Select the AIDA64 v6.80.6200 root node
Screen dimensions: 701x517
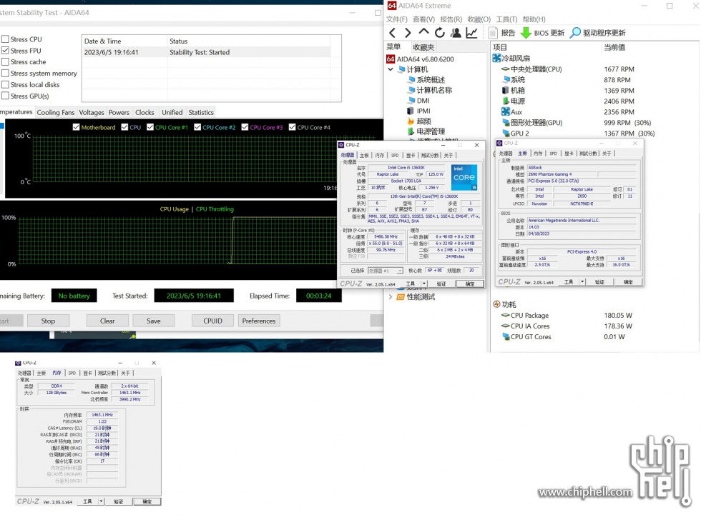[421, 59]
